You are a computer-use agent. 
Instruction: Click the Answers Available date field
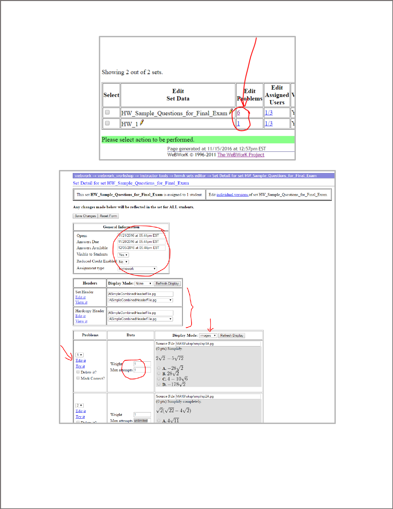pyautogui.click(x=141, y=248)
